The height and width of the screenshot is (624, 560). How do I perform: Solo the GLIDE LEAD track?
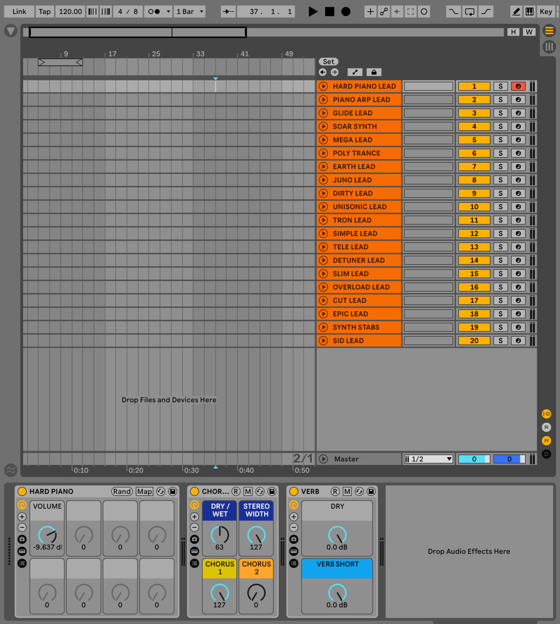500,113
